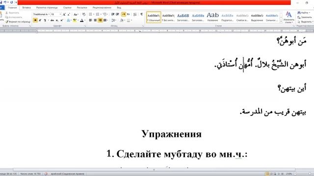
Task: Select the Название style
Action: [212, 17]
